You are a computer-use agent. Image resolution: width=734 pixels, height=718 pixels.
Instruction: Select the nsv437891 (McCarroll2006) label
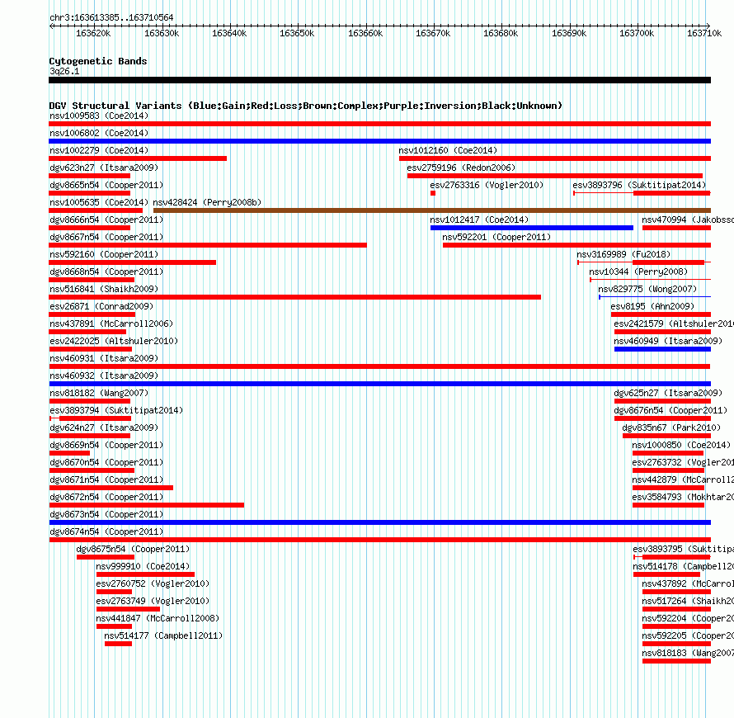[111, 324]
